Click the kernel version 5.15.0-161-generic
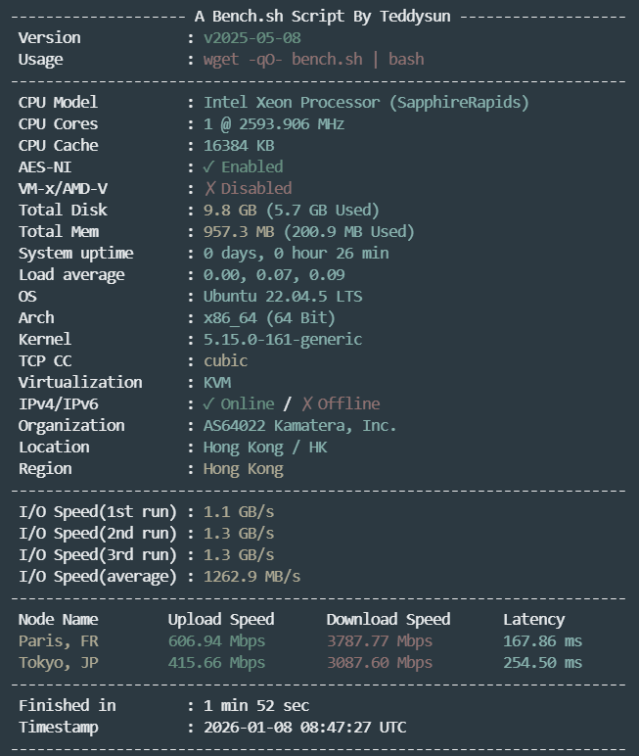639x756 pixels. 283,339
